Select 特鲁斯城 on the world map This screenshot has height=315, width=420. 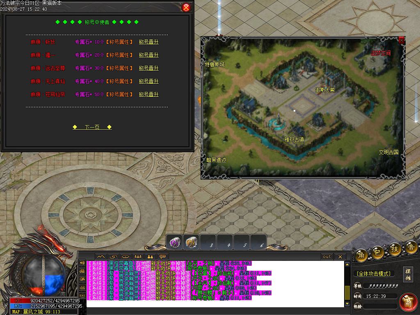pos(215,64)
